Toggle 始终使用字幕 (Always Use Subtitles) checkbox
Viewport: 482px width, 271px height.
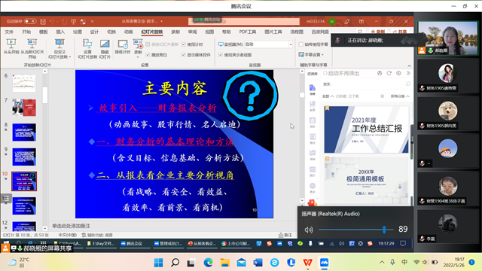(x=301, y=44)
